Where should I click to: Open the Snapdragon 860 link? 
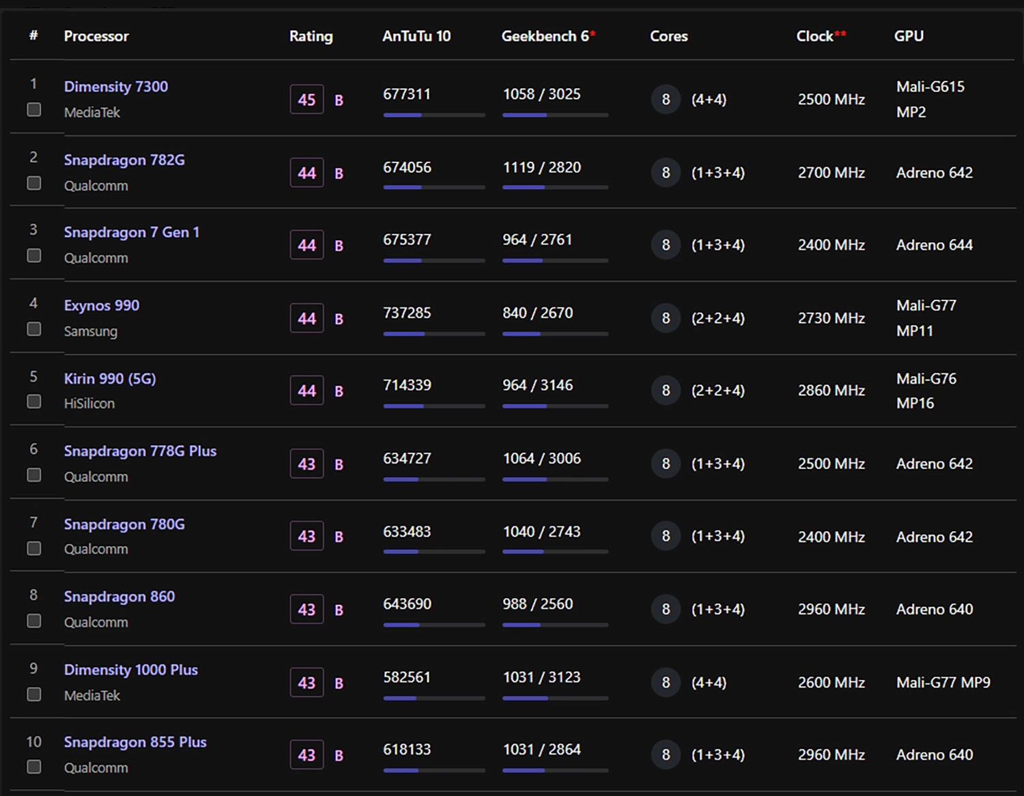click(119, 597)
